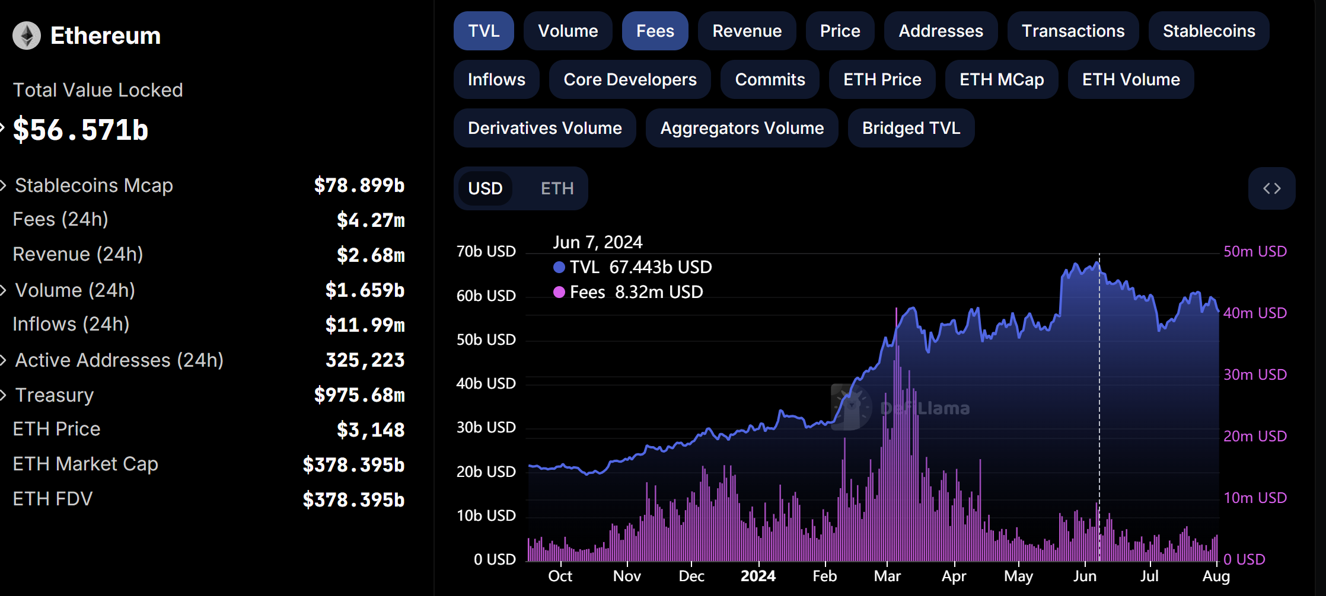Click the blue TVL legend dot
Image resolution: width=1326 pixels, height=596 pixels.
point(559,267)
